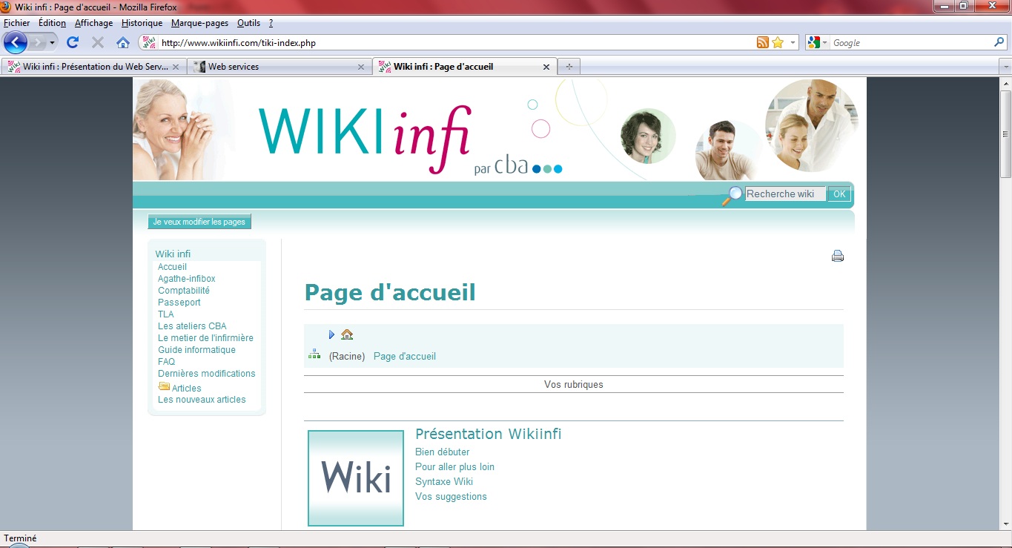The height and width of the screenshot is (548, 1012).
Task: Click the Page d'accueil breadcrumb link
Action: [405, 357]
